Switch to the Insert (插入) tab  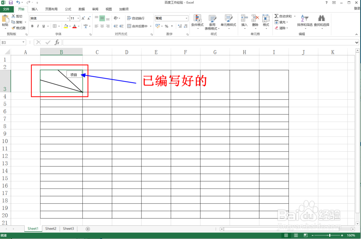point(35,9)
